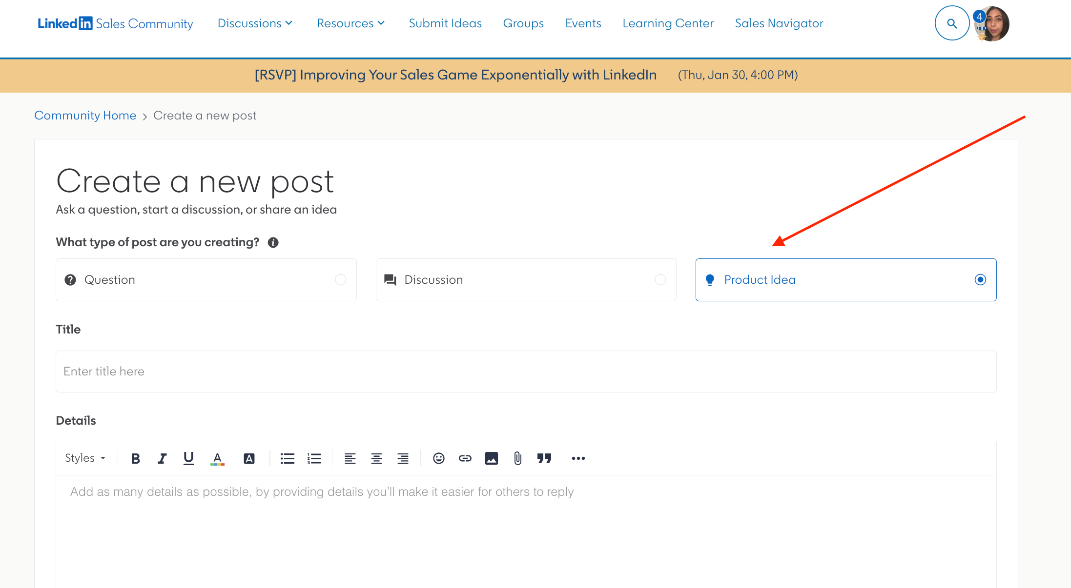The image size is (1071, 588).
Task: Open the RSVP event banner link
Action: point(455,75)
